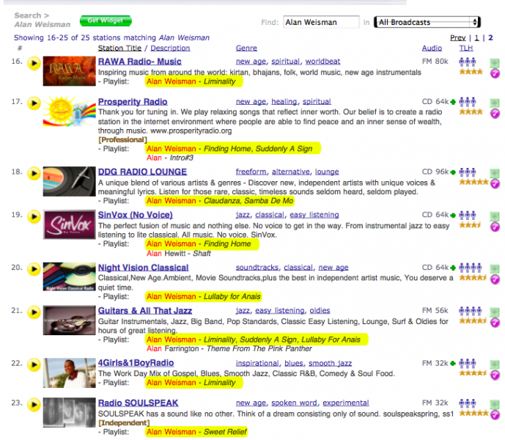The image size is (505, 440).
Task: Click the Get Widget button
Action: 105,21
